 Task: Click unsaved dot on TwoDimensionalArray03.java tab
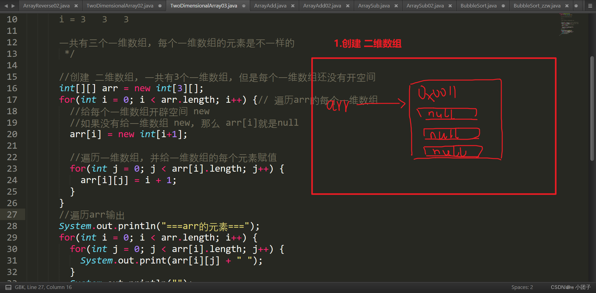coord(244,6)
